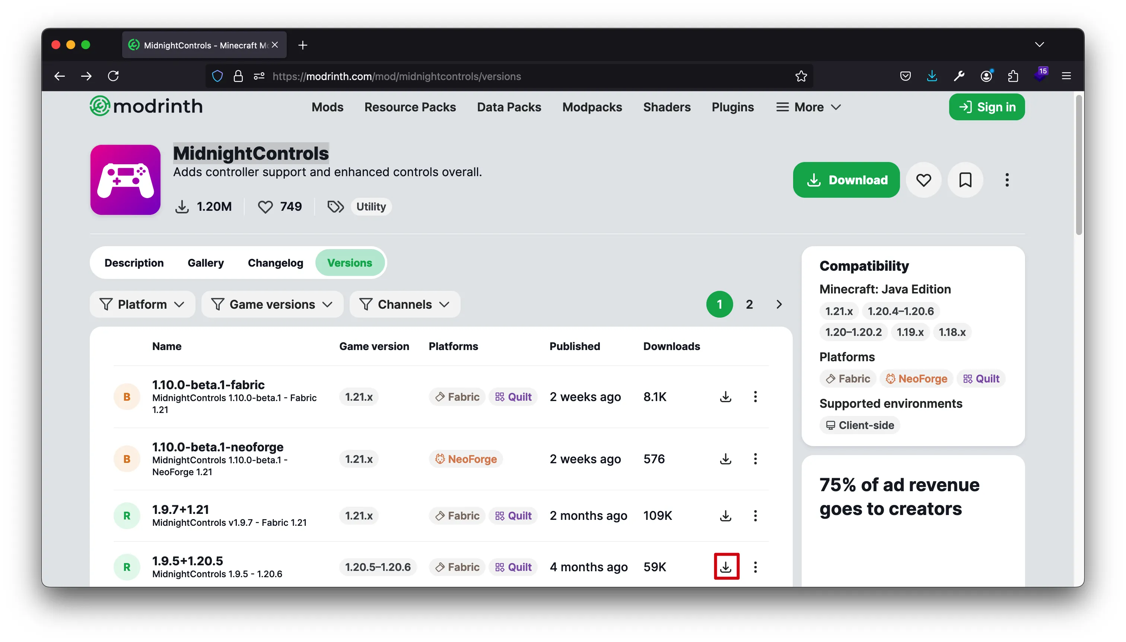Click the Modrinth logo to go home
1126x642 pixels.
click(146, 106)
